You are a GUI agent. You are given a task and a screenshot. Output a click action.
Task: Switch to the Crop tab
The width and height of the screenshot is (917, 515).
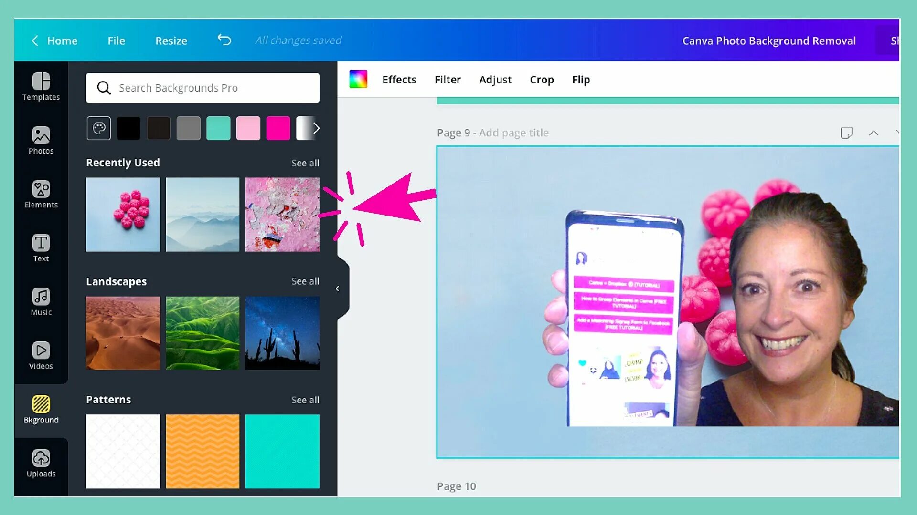coord(542,80)
